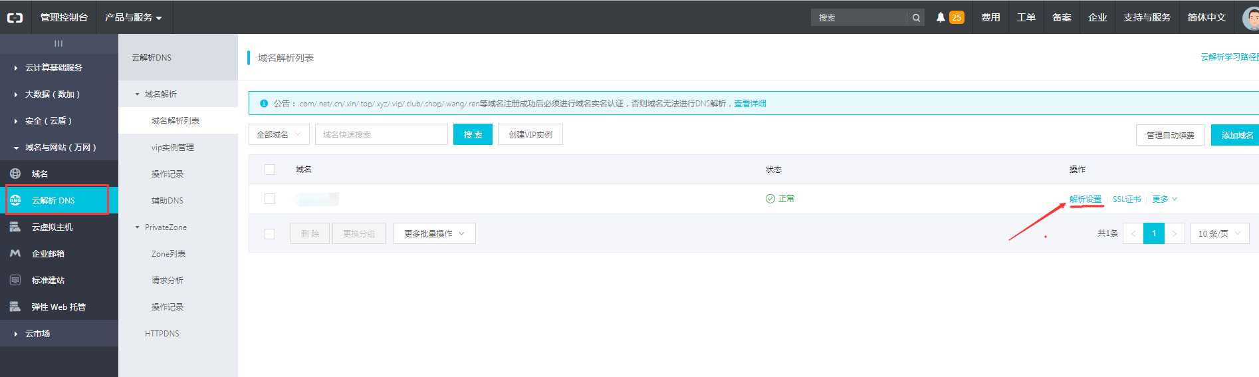This screenshot has width=1259, height=377.
Task: Click the disabled 删除 button
Action: pos(310,233)
